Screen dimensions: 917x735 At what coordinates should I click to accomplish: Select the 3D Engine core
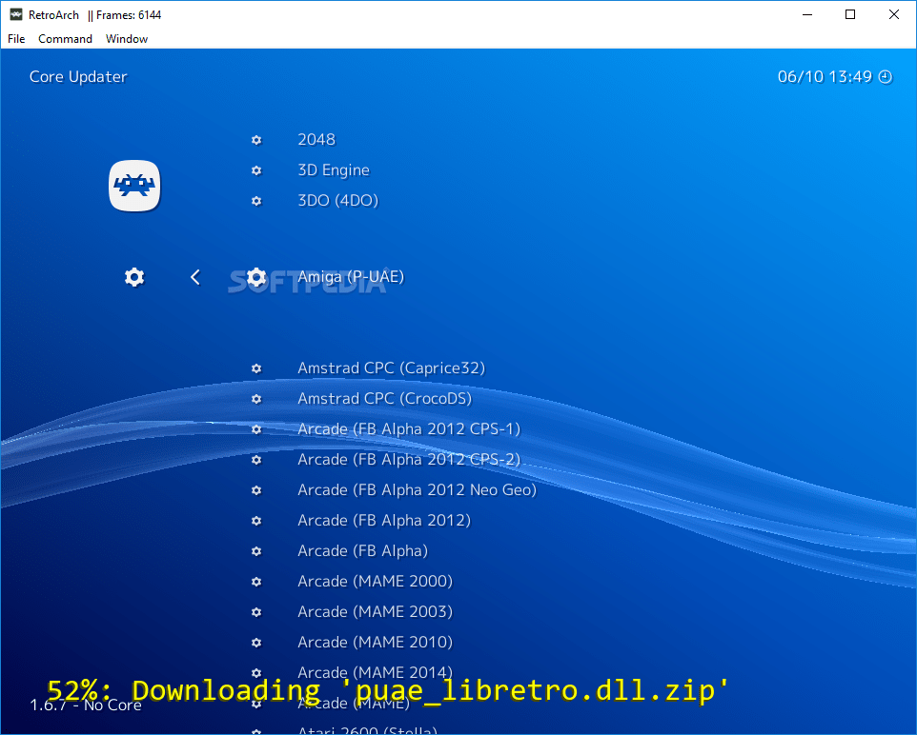334,170
